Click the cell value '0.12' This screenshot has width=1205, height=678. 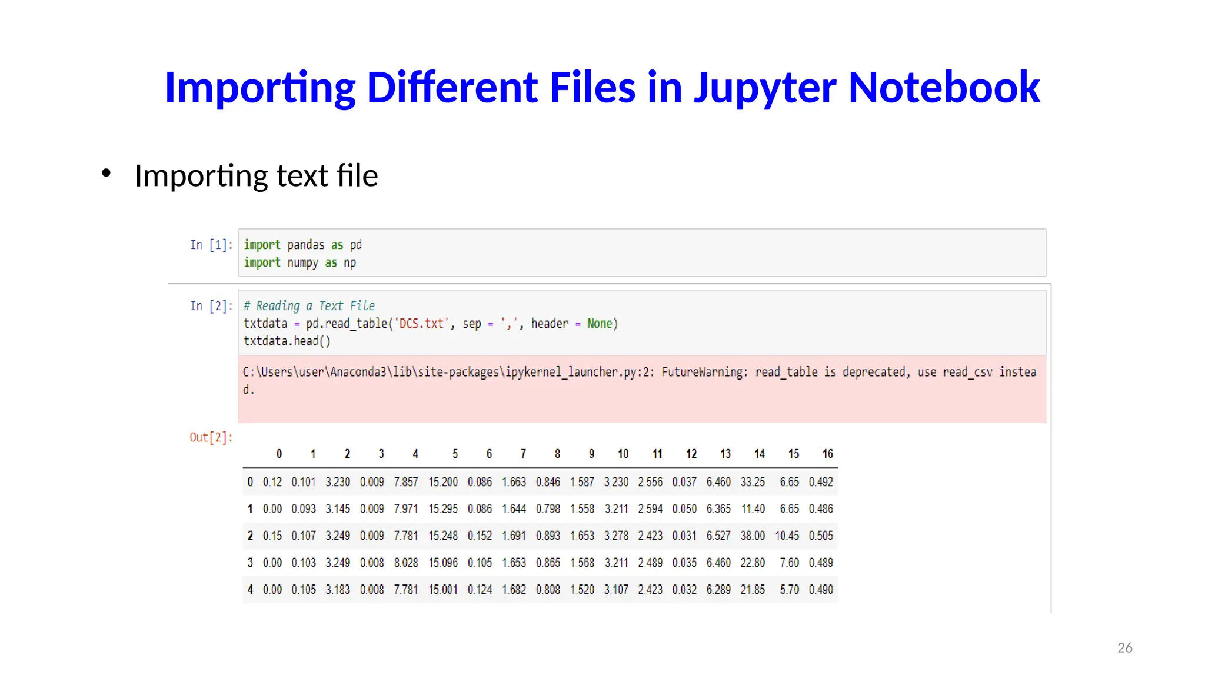pos(272,482)
